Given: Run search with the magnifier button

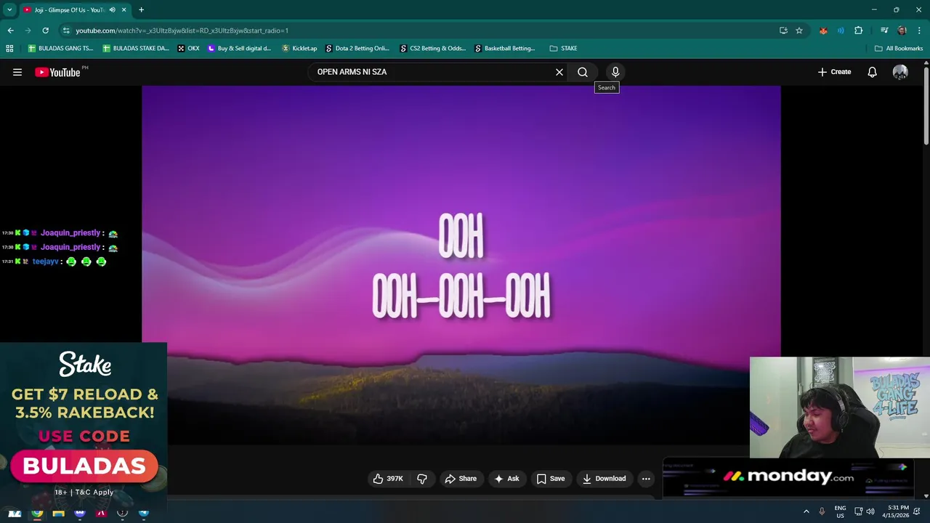Looking at the screenshot, I should point(583,72).
